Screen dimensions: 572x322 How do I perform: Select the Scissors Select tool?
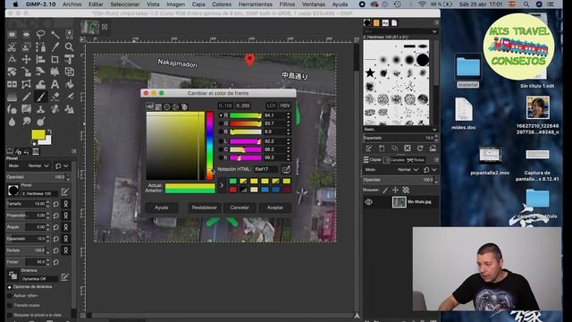12,47
